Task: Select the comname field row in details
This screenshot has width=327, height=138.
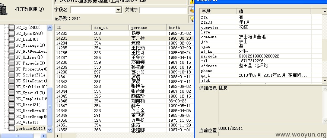Action: pyautogui.click(x=261, y=37)
